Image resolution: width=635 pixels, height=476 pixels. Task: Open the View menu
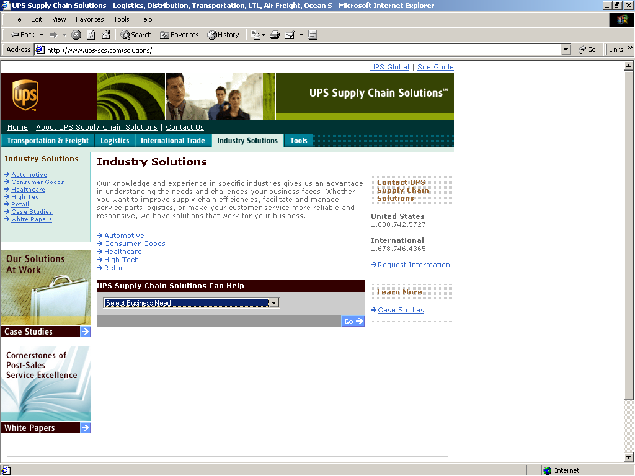[59, 19]
